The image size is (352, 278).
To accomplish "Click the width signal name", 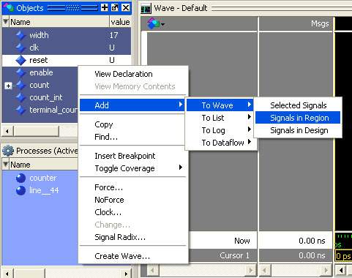I will pyautogui.click(x=39, y=35).
